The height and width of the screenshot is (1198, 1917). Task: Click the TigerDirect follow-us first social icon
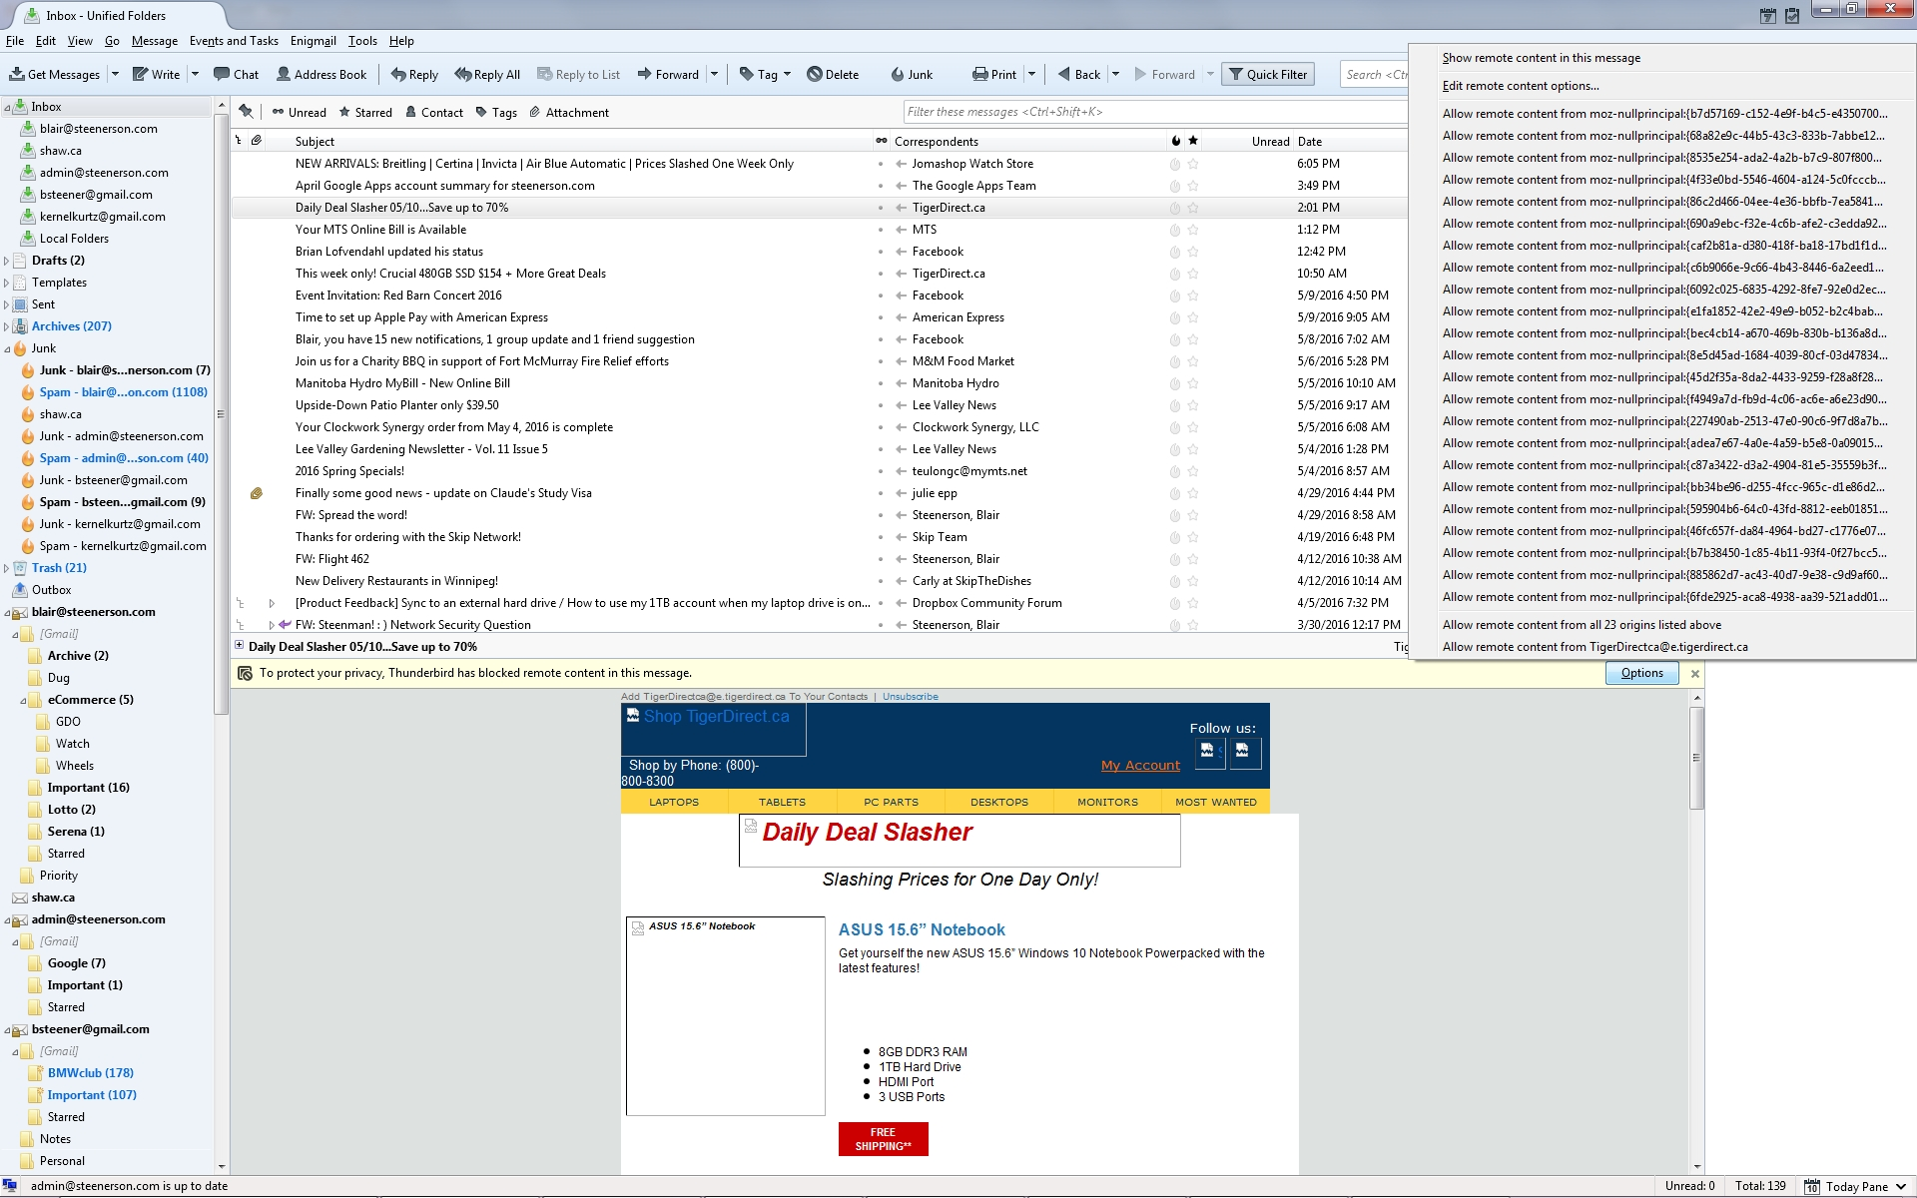pos(1209,752)
